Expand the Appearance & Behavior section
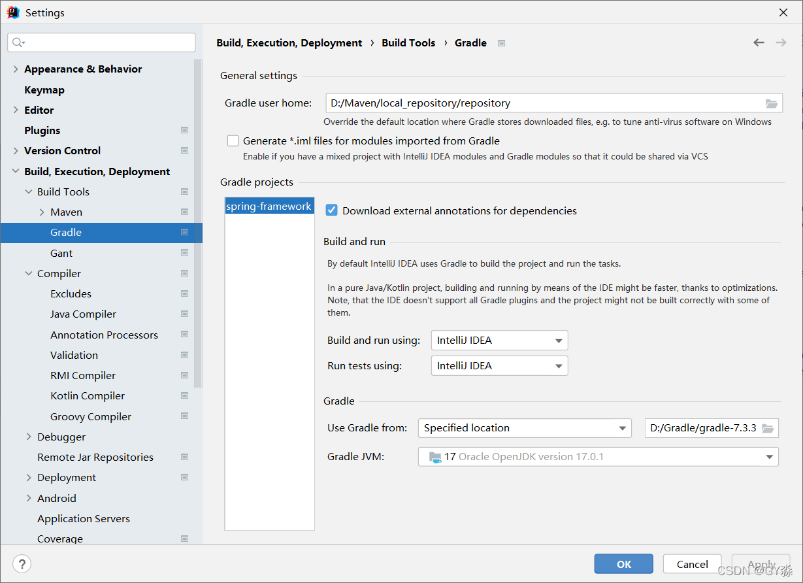The image size is (803, 583). 16,69
